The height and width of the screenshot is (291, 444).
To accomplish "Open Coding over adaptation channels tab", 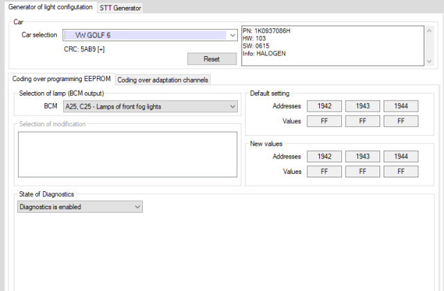I will click(x=163, y=80).
